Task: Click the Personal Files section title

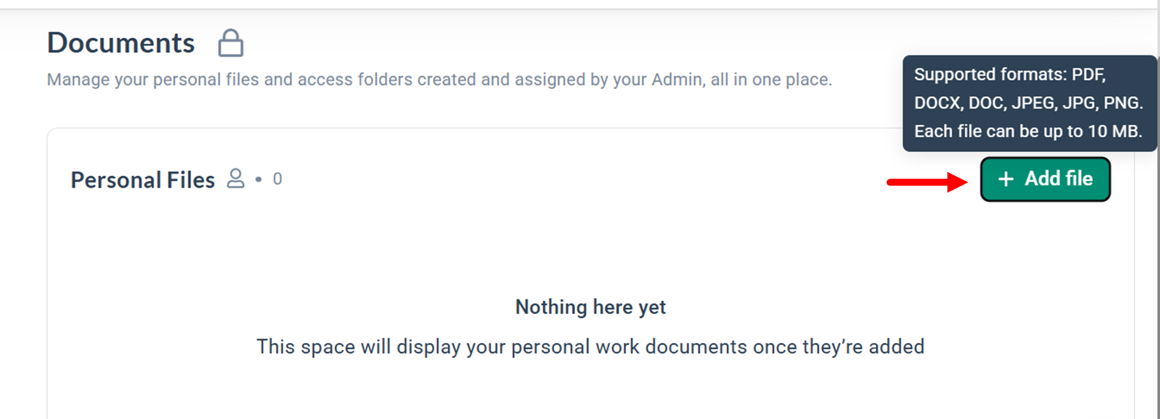Action: (143, 180)
